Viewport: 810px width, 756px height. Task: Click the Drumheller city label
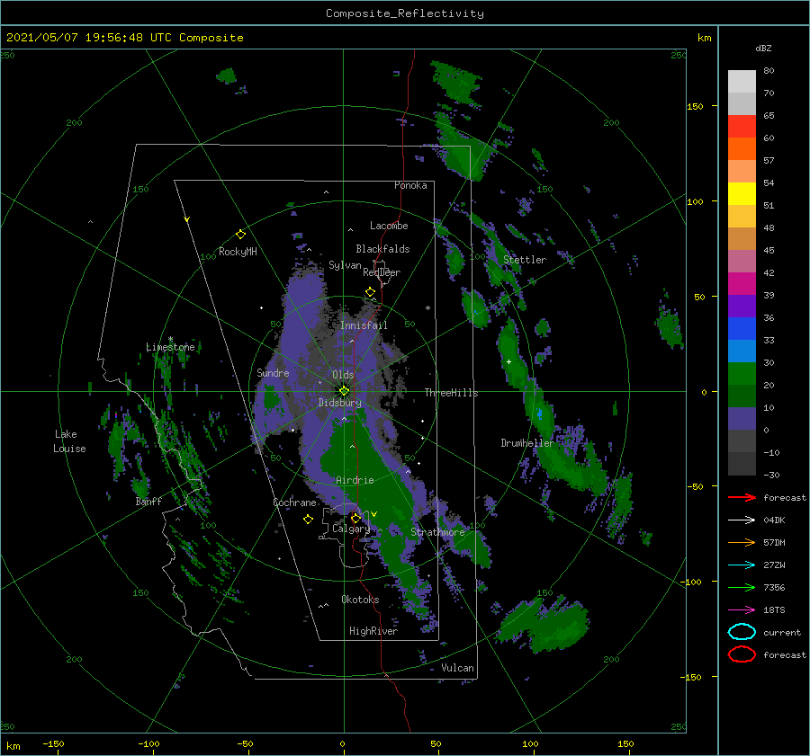coord(526,443)
